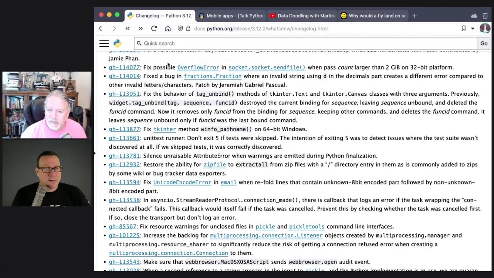This screenshot has height=278, width=494.
Task: Open issue link gh-114014
Action: 124,76
